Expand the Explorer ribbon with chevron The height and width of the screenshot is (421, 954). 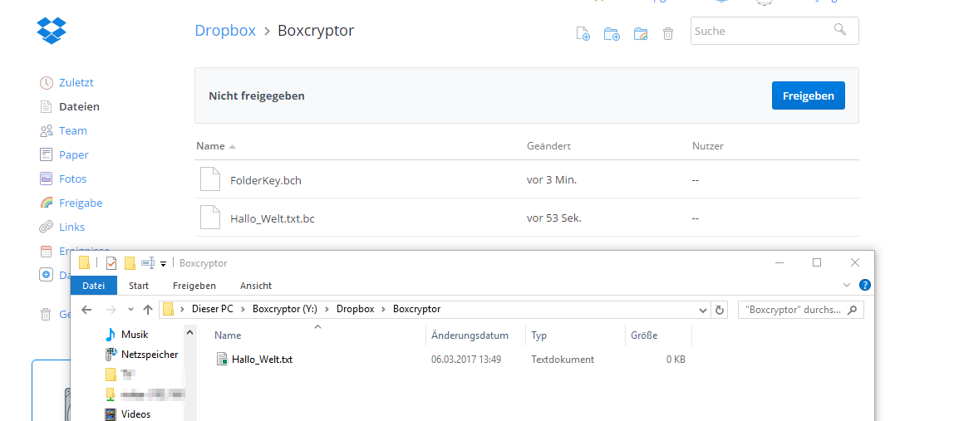(x=847, y=285)
